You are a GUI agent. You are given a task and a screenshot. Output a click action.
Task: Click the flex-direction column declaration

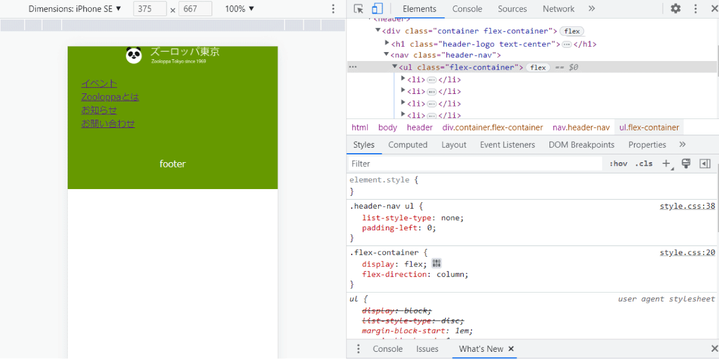415,275
